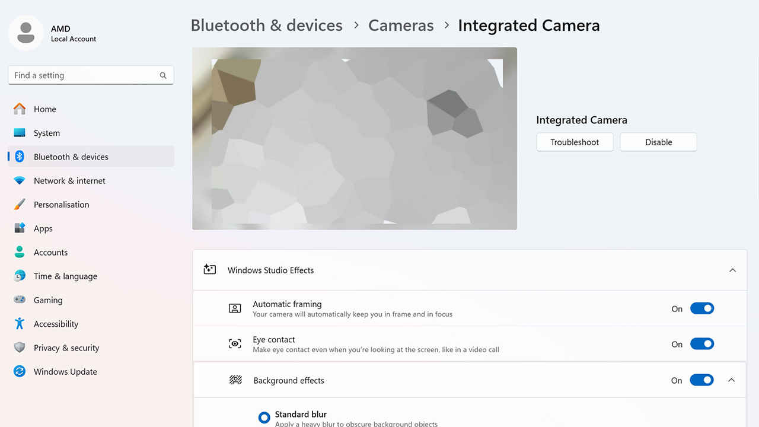Navigate to Apps settings
Image resolution: width=759 pixels, height=427 pixels.
91,228
